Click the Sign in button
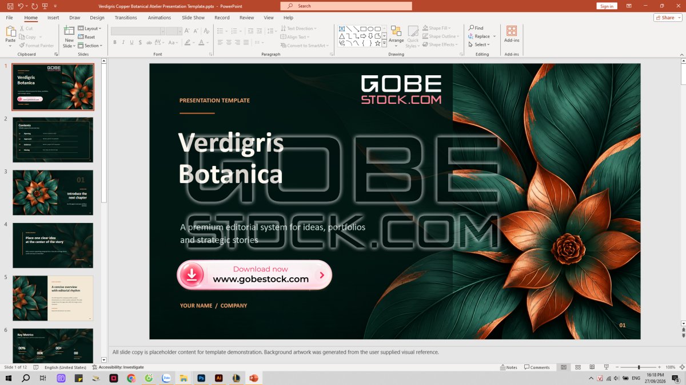The image size is (686, 385). coord(607,6)
